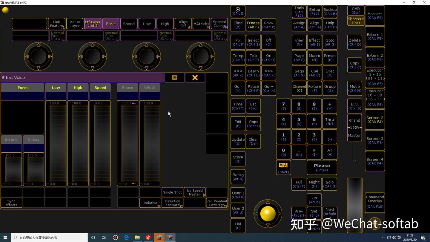Click the right arrow on the second encoder
This screenshot has width=430, height=242.
tap(104, 56)
